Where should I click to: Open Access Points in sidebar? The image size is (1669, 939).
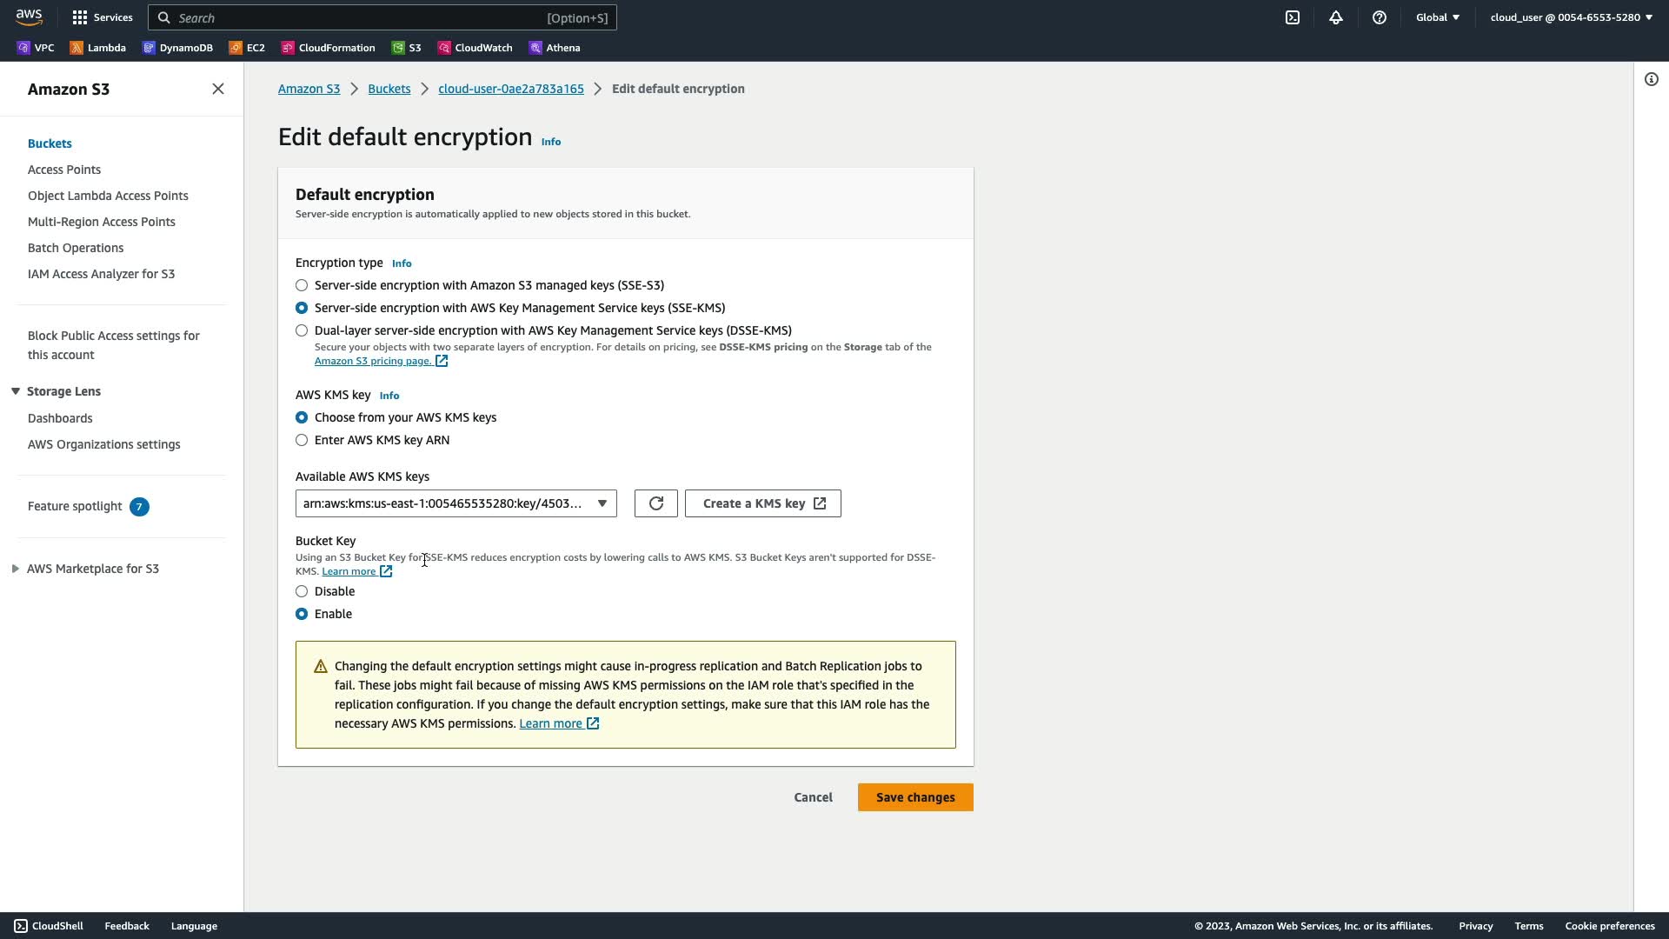point(64,170)
